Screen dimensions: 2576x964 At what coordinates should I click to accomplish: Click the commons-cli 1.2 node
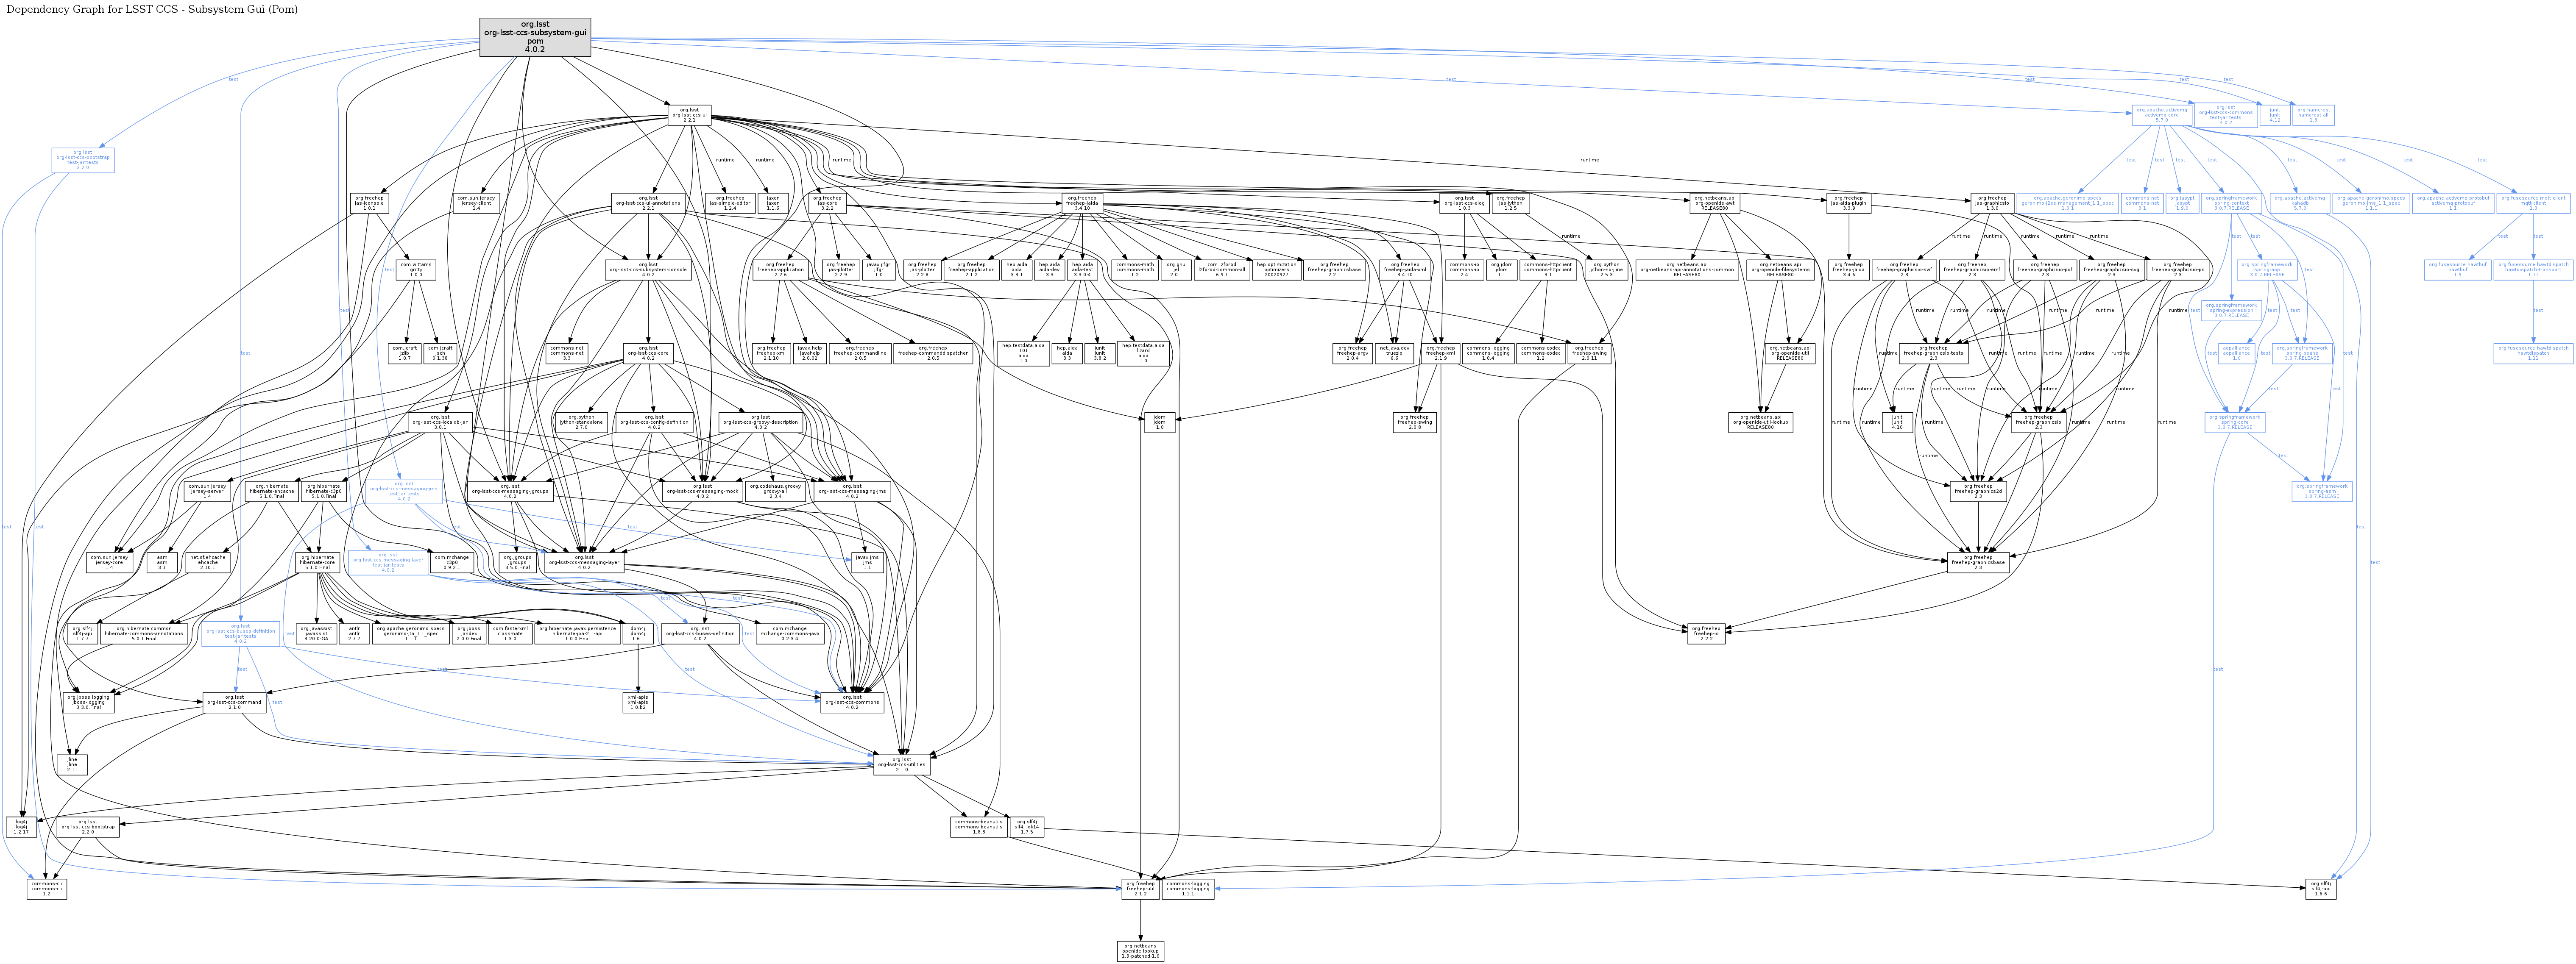click(47, 888)
